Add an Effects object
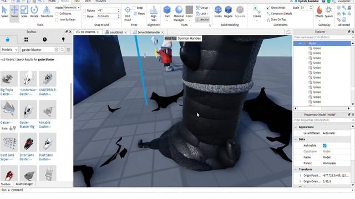 point(319,12)
